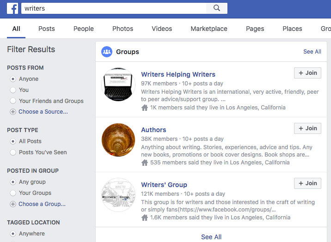Open the Writers' Group title link
Image resolution: width=331 pixels, height=242 pixels.
pos(164,185)
